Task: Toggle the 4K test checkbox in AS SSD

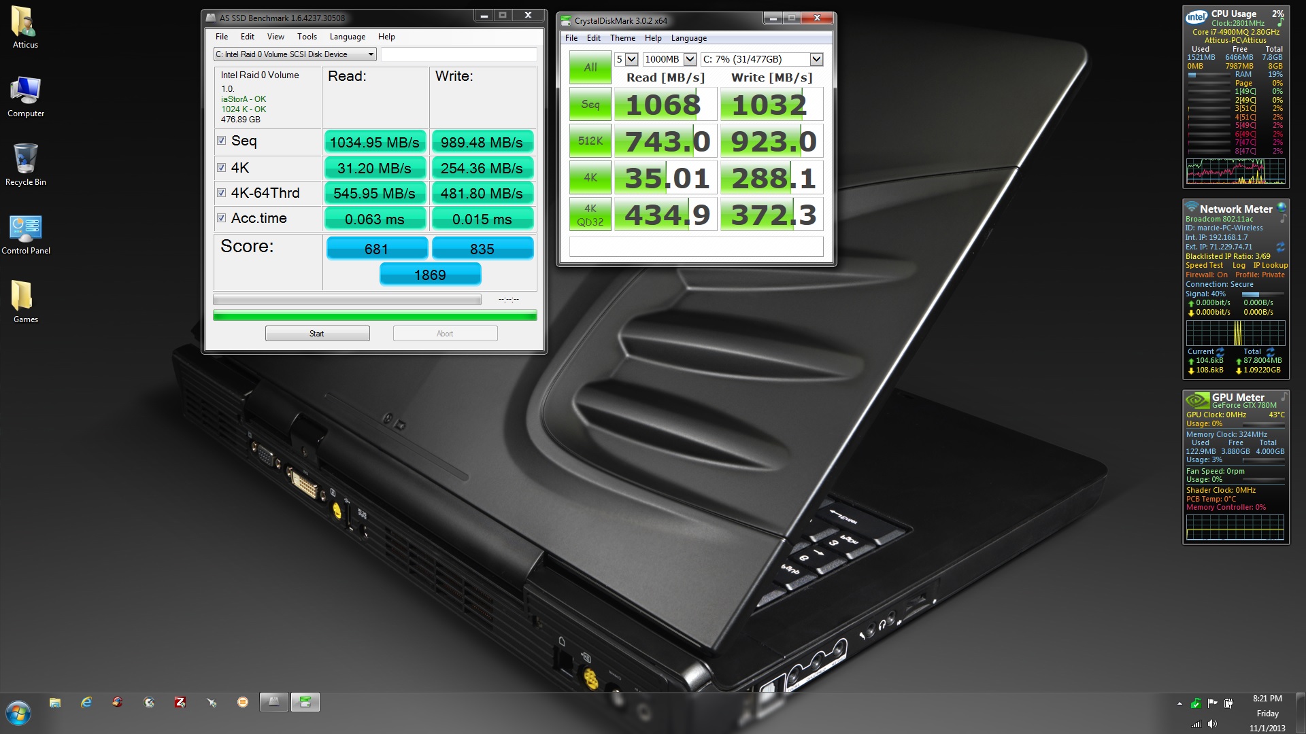Action: click(x=221, y=167)
